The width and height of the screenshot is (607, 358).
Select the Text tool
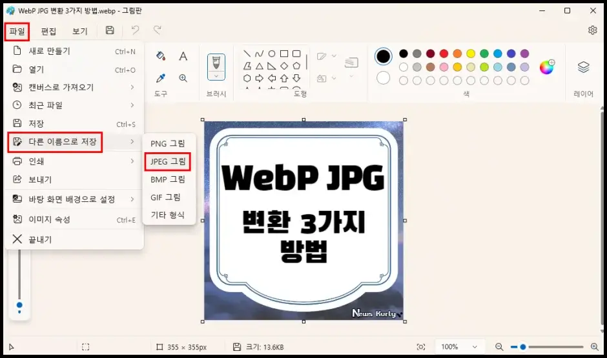[183, 57]
